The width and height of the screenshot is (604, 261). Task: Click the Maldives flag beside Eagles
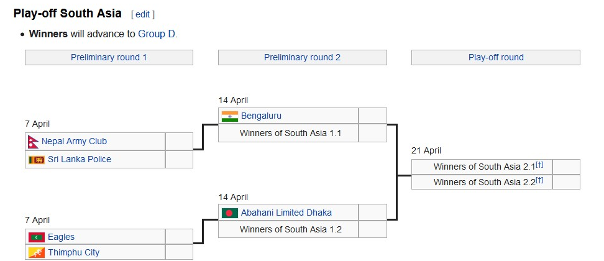(37, 237)
